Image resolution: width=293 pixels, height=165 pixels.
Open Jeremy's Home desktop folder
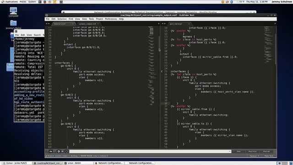[13, 24]
